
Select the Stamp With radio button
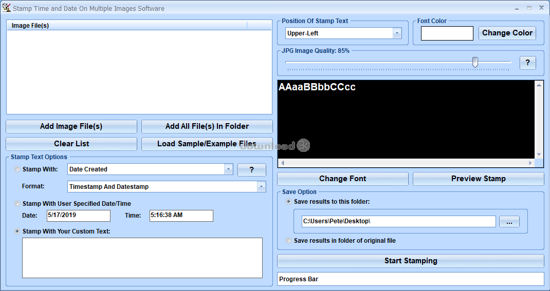(17, 169)
